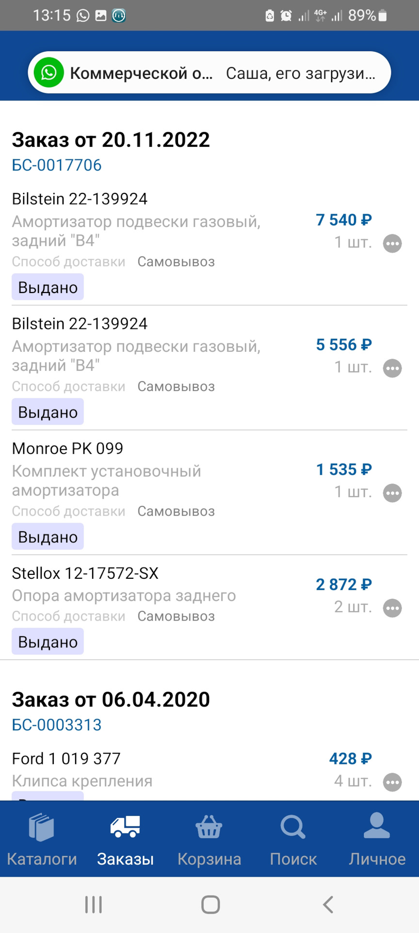419x933 pixels.
Task: Open order link БС-0017706
Action: [x=57, y=165]
